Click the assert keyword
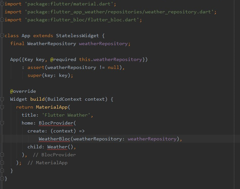240x189 pixels. tap(36, 67)
